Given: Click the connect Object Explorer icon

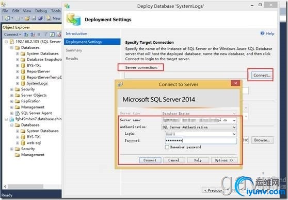Looking at the screenshot, I should (x=26, y=34).
